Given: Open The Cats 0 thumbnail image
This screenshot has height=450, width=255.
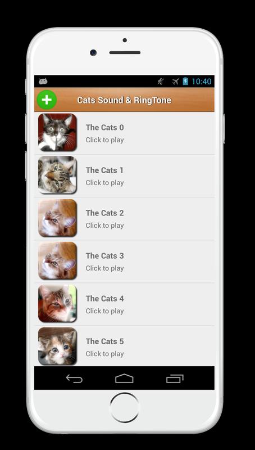Looking at the screenshot, I should (58, 132).
